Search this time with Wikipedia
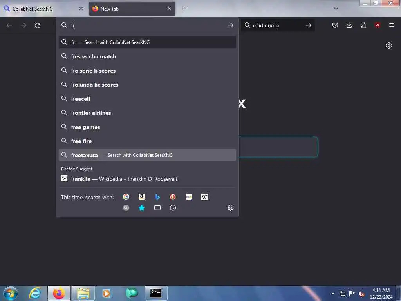Viewport: 401px width, 301px height. tap(204, 197)
